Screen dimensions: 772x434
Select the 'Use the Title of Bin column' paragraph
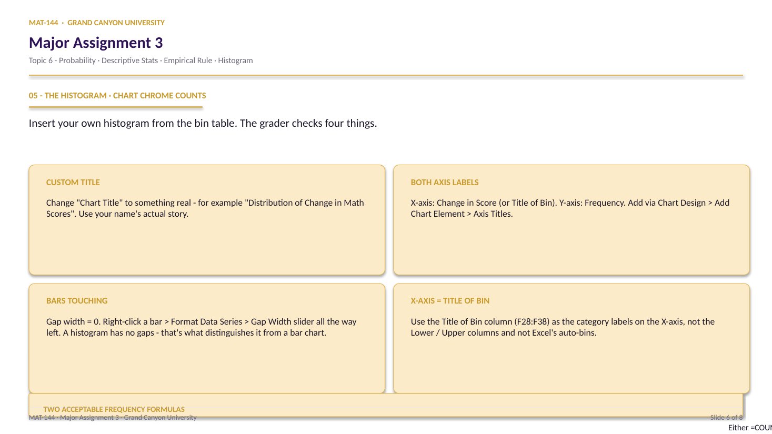(563, 327)
